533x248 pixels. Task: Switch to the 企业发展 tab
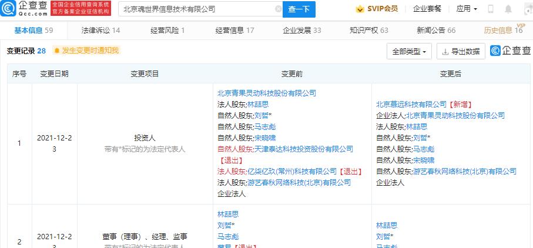point(302,30)
